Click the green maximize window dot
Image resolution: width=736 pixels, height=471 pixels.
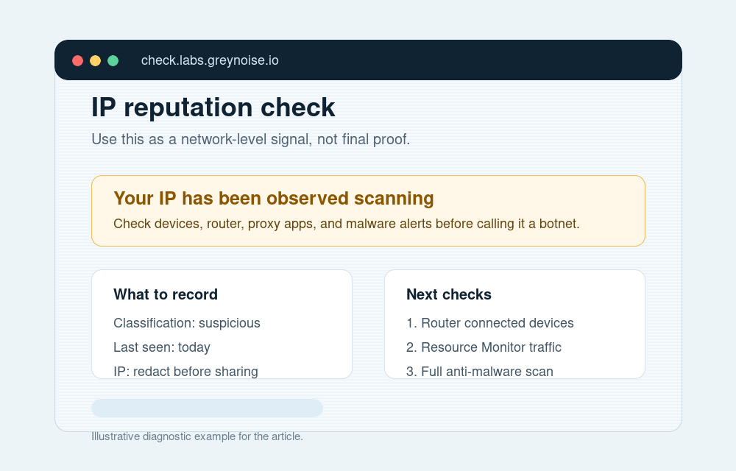pos(113,60)
